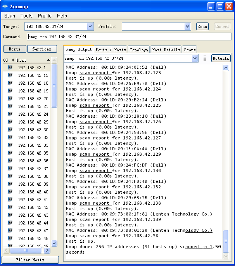This screenshot has height=266, width=235.
Task: Open the Help menu
Action: 62,16
